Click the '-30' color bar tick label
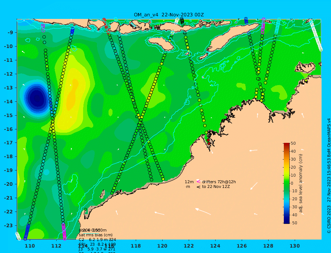This screenshot has width=331, height=253. pyautogui.click(x=294, y=207)
